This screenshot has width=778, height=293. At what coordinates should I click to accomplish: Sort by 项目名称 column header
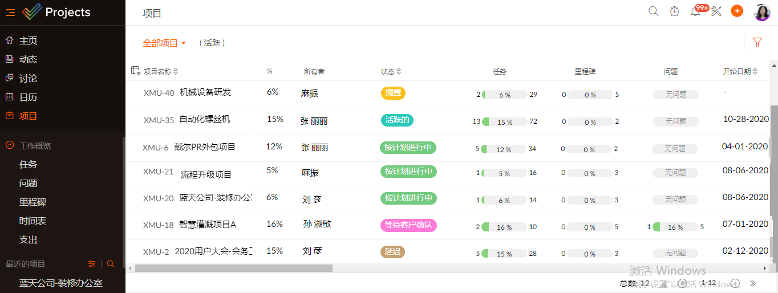[161, 71]
